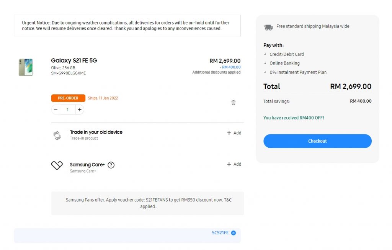Click the SCS21FE applied voucher tag

tap(220, 233)
